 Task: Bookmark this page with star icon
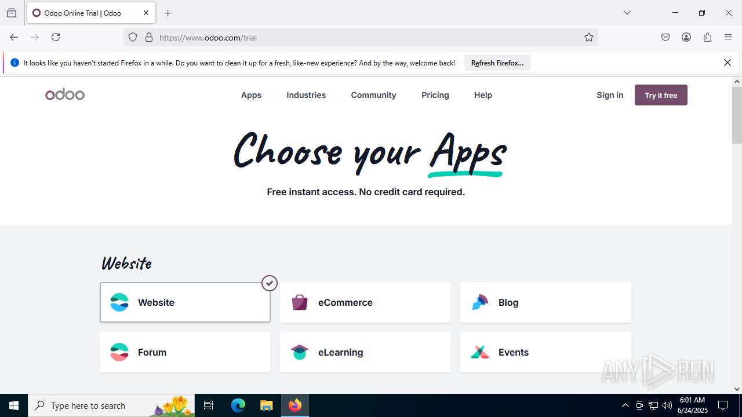tap(589, 37)
